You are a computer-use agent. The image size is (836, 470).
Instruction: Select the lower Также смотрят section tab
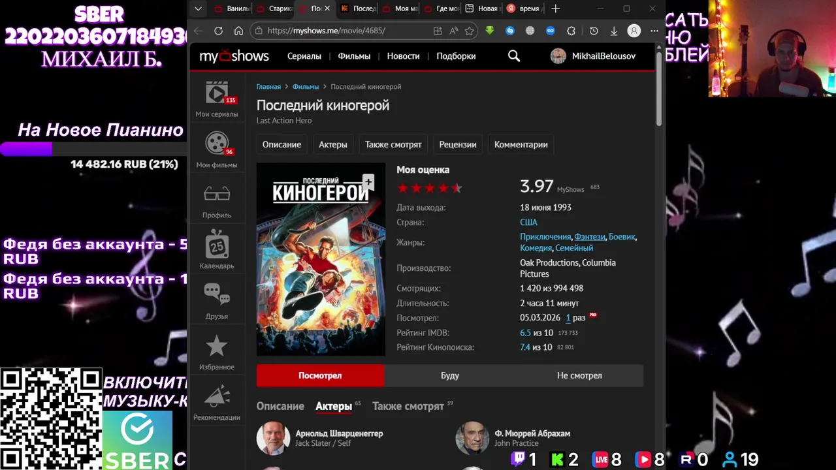point(408,406)
